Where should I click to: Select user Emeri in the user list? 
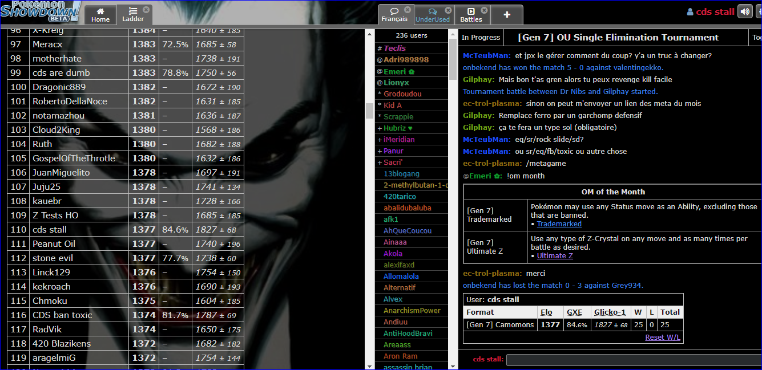click(x=411, y=71)
